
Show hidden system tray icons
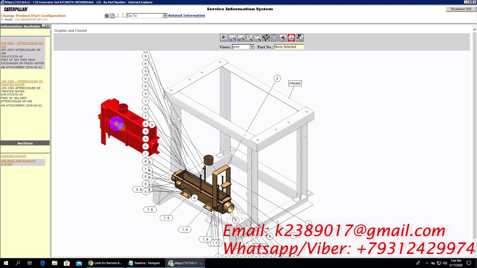click(427, 263)
